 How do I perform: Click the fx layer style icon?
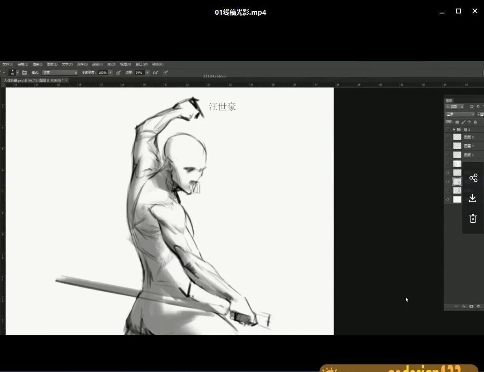point(464,306)
